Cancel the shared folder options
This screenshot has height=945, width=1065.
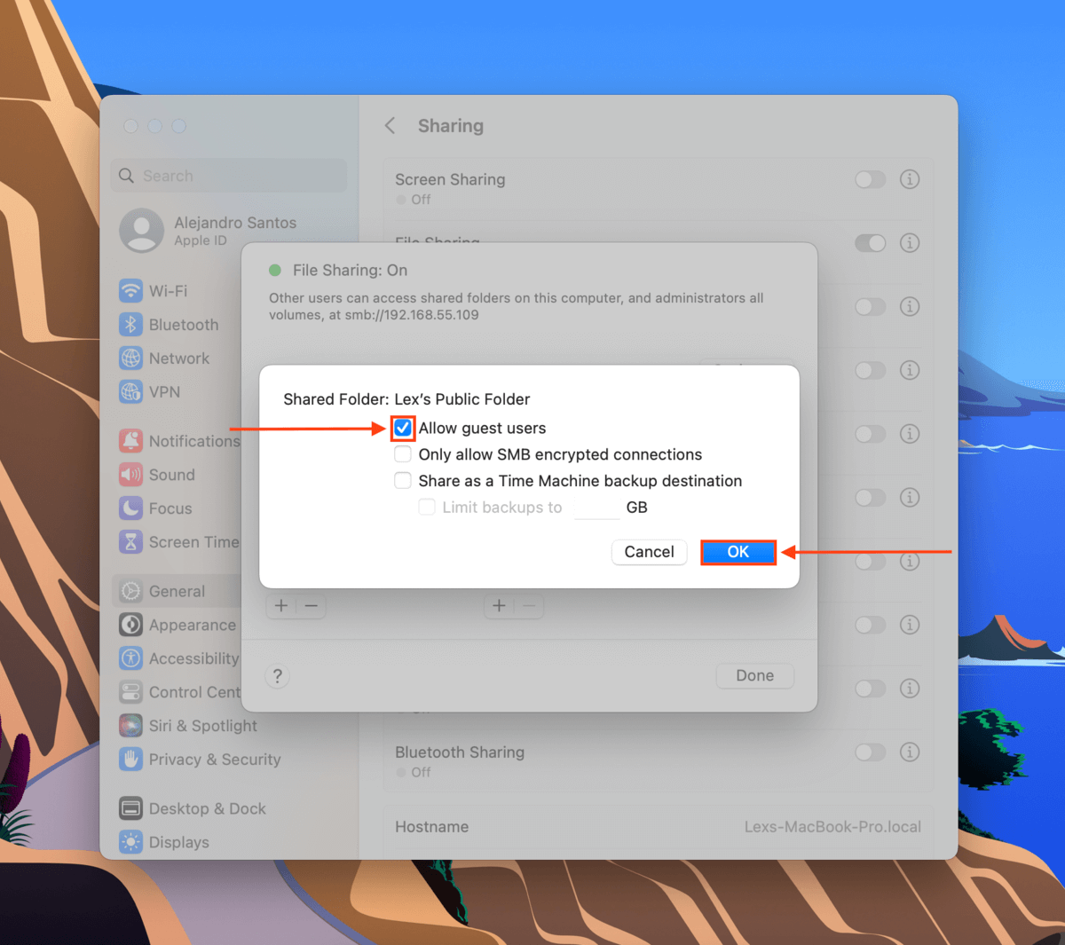650,552
